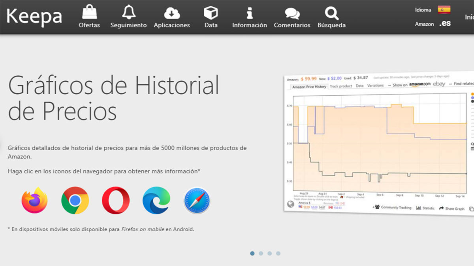Image resolution: width=474 pixels, height=266 pixels.
Task: Open Ofertas shopping bag icon
Action: pyautogui.click(x=89, y=12)
